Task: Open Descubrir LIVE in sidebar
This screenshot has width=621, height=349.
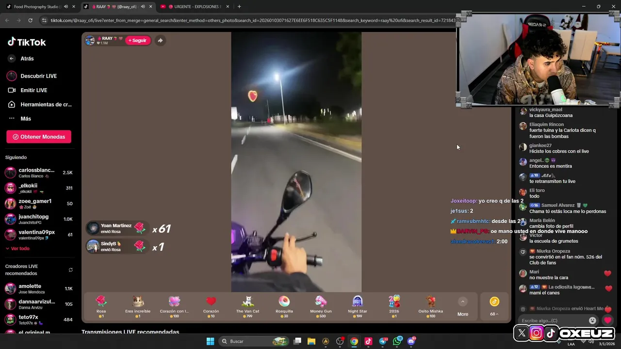Action: 38,76
